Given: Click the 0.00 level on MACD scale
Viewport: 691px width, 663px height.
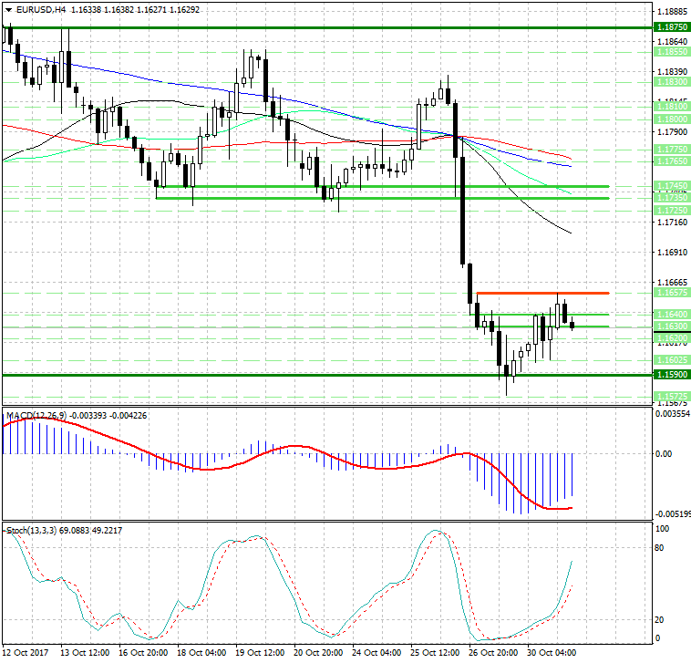Looking at the screenshot, I should tap(665, 453).
